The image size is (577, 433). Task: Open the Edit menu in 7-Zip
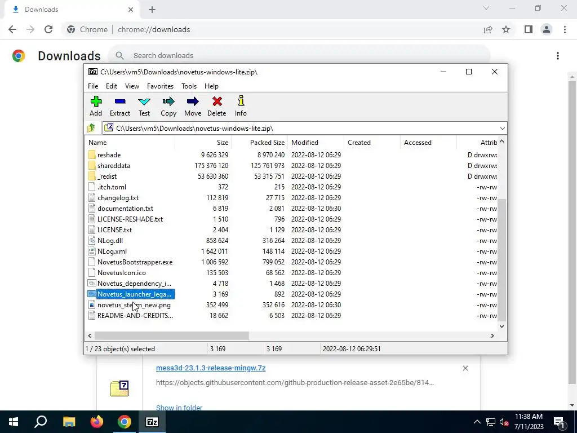112,86
